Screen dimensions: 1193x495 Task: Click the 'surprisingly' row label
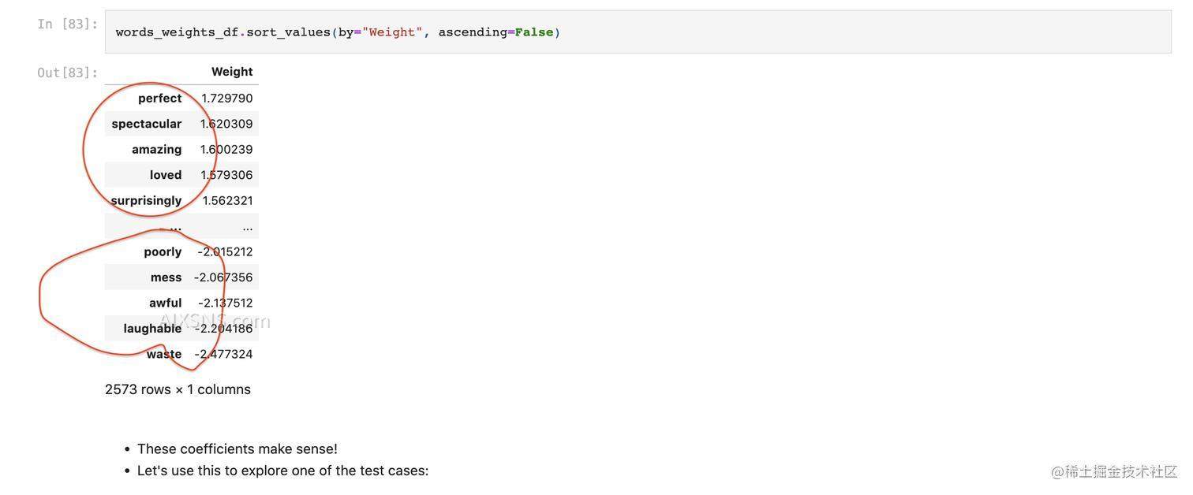click(x=146, y=201)
